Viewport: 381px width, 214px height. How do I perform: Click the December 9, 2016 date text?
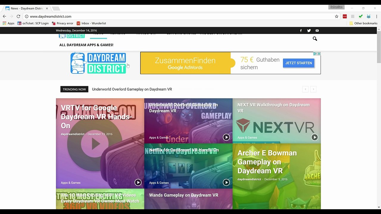(276, 179)
